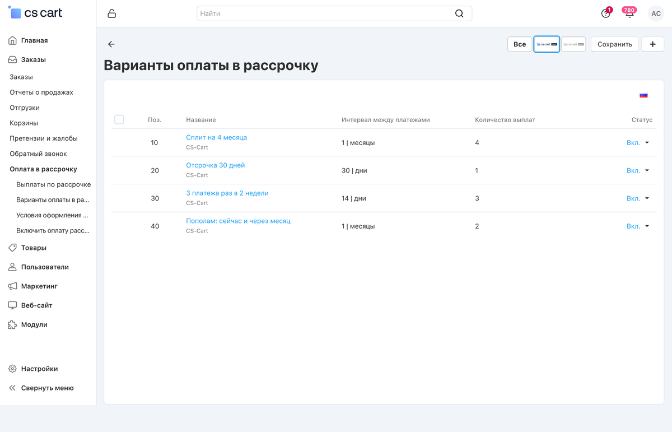Click the Настройки gear icon

pyautogui.click(x=12, y=369)
